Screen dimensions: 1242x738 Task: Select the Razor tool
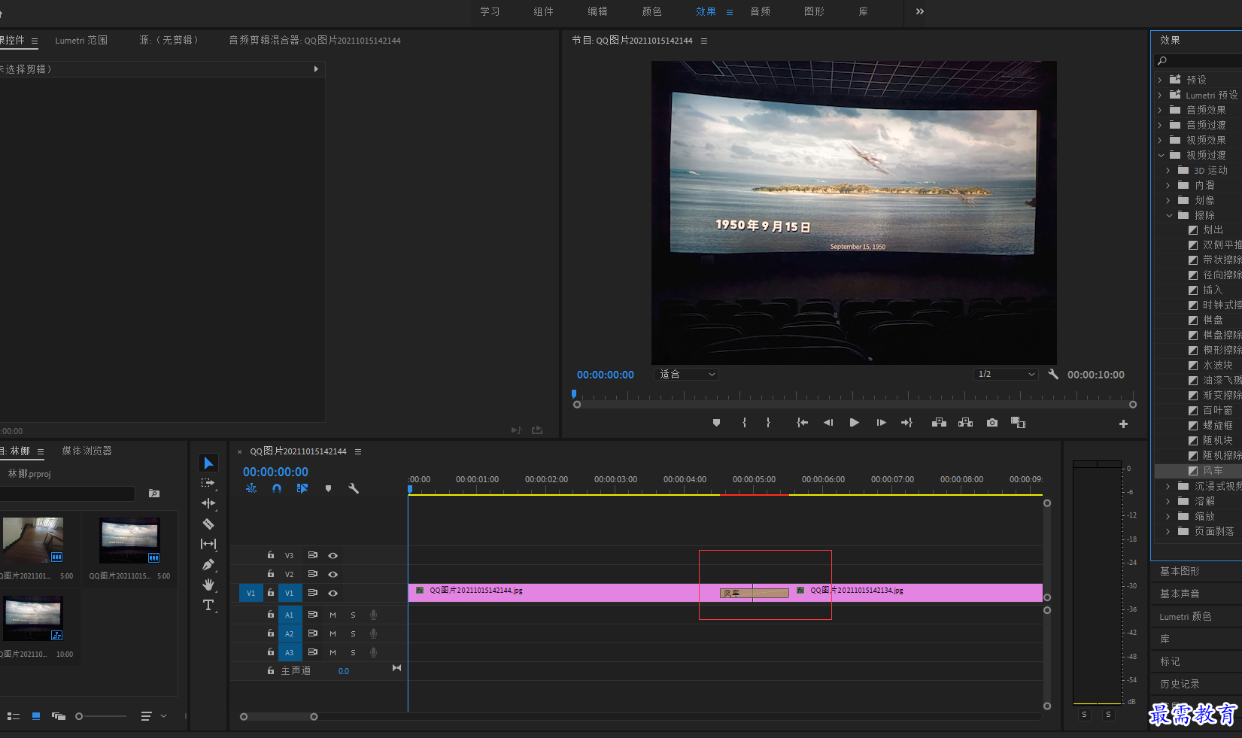coord(208,524)
